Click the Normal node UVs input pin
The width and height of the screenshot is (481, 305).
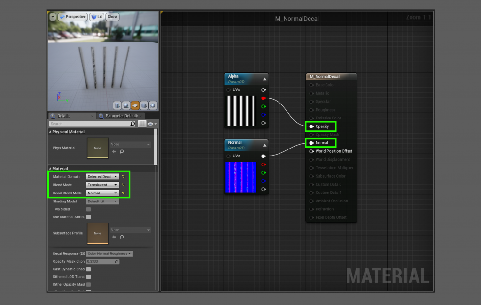point(229,156)
